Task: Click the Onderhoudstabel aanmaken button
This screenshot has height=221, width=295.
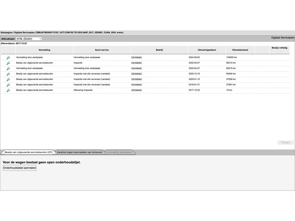Action: (19, 168)
